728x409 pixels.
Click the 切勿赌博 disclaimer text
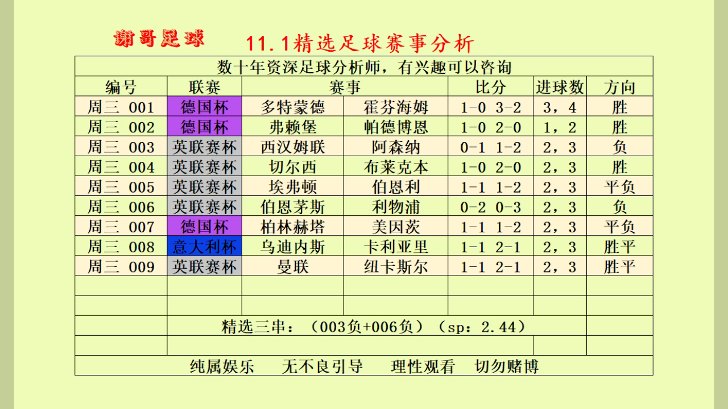507,366
